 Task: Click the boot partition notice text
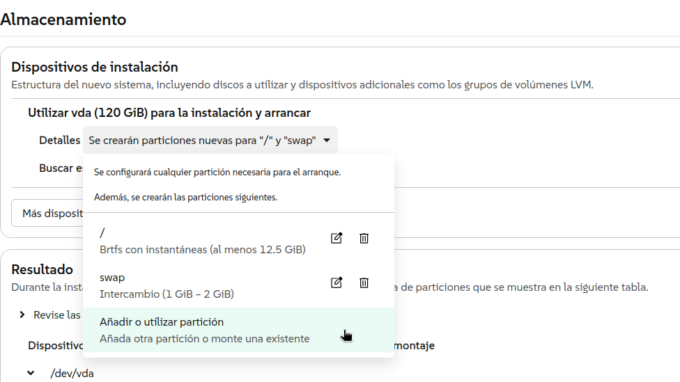point(217,173)
